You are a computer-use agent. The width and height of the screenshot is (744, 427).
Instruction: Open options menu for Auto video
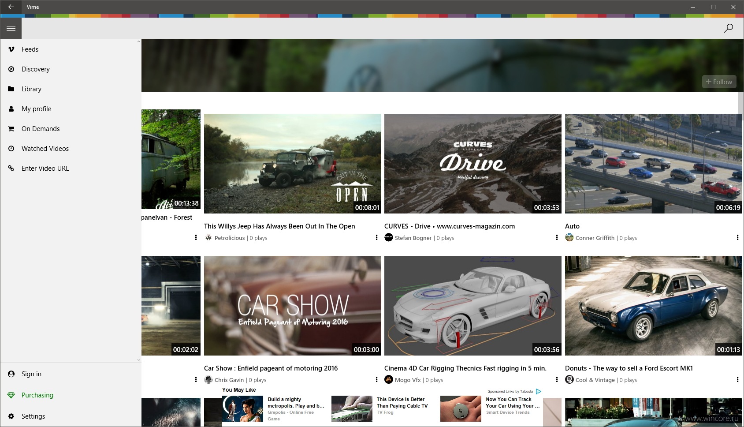pos(737,238)
